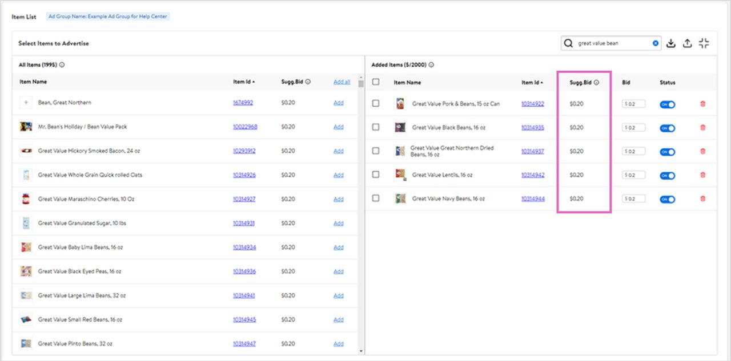Check Great Northern Dried Beans checkbox

click(376, 151)
